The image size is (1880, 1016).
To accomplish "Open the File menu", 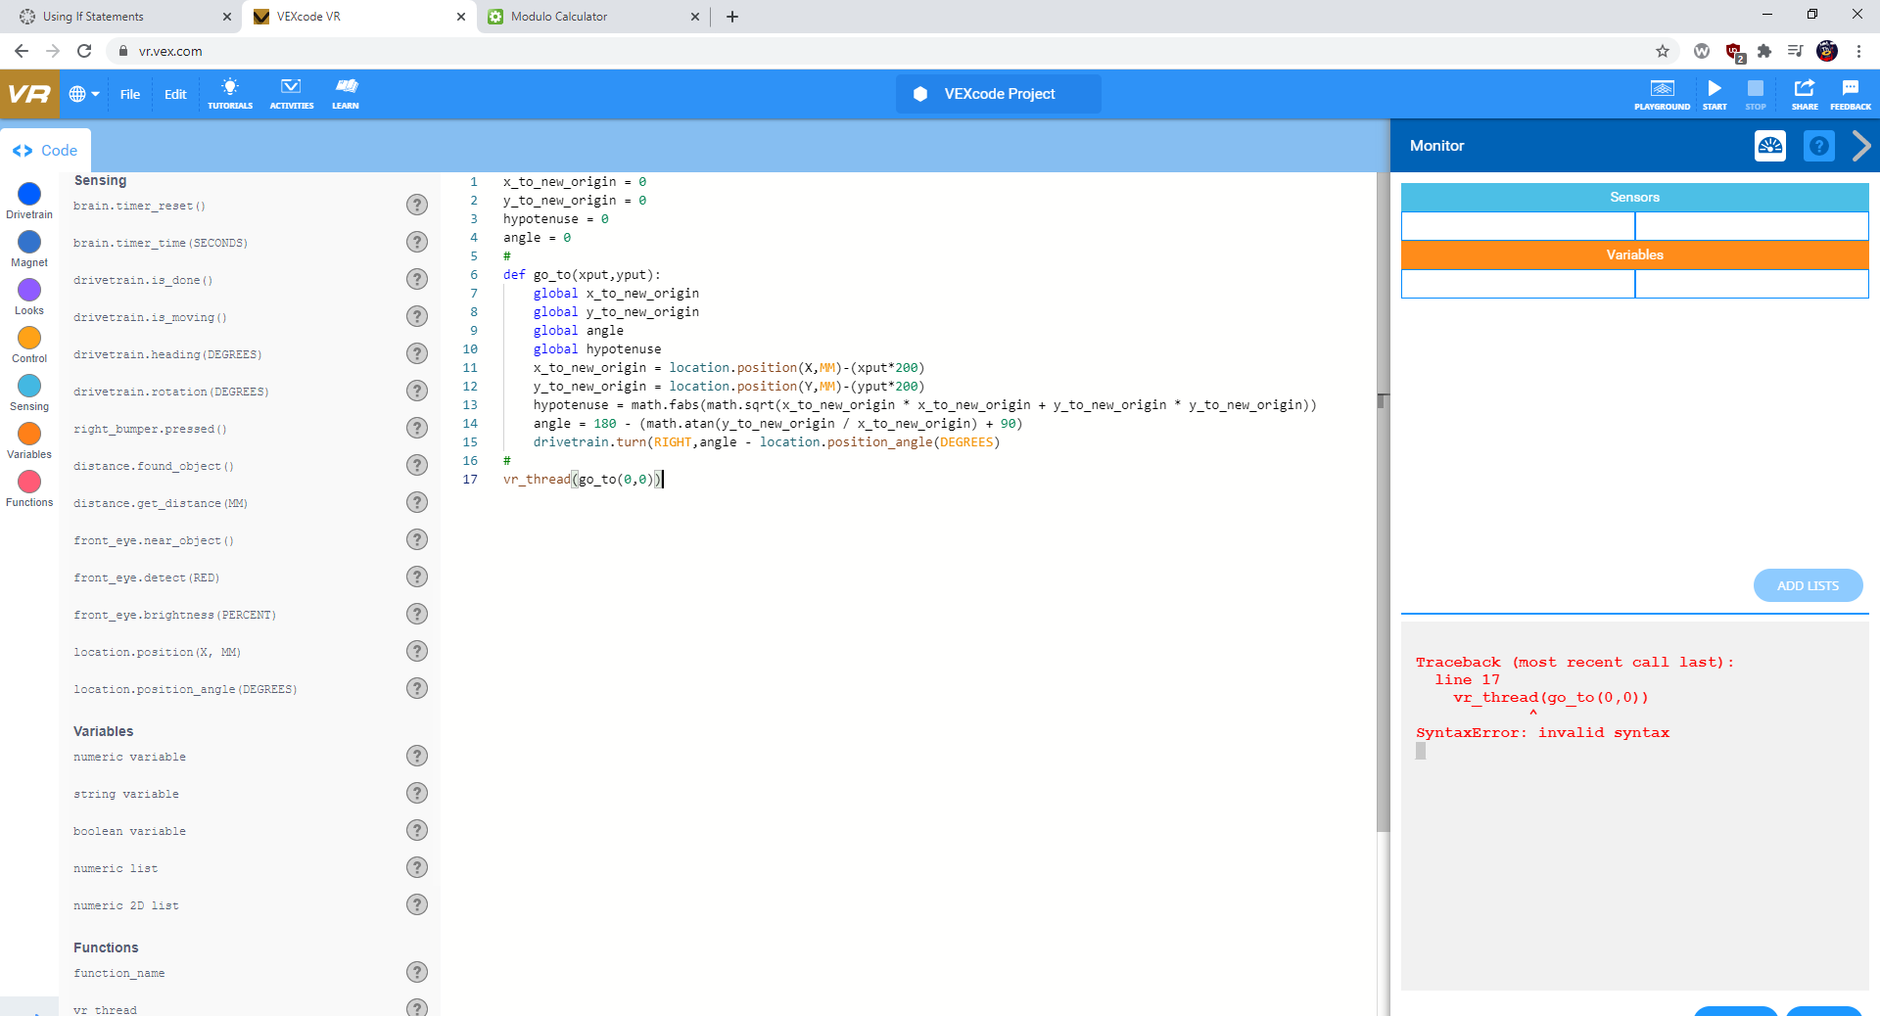I will tap(129, 94).
